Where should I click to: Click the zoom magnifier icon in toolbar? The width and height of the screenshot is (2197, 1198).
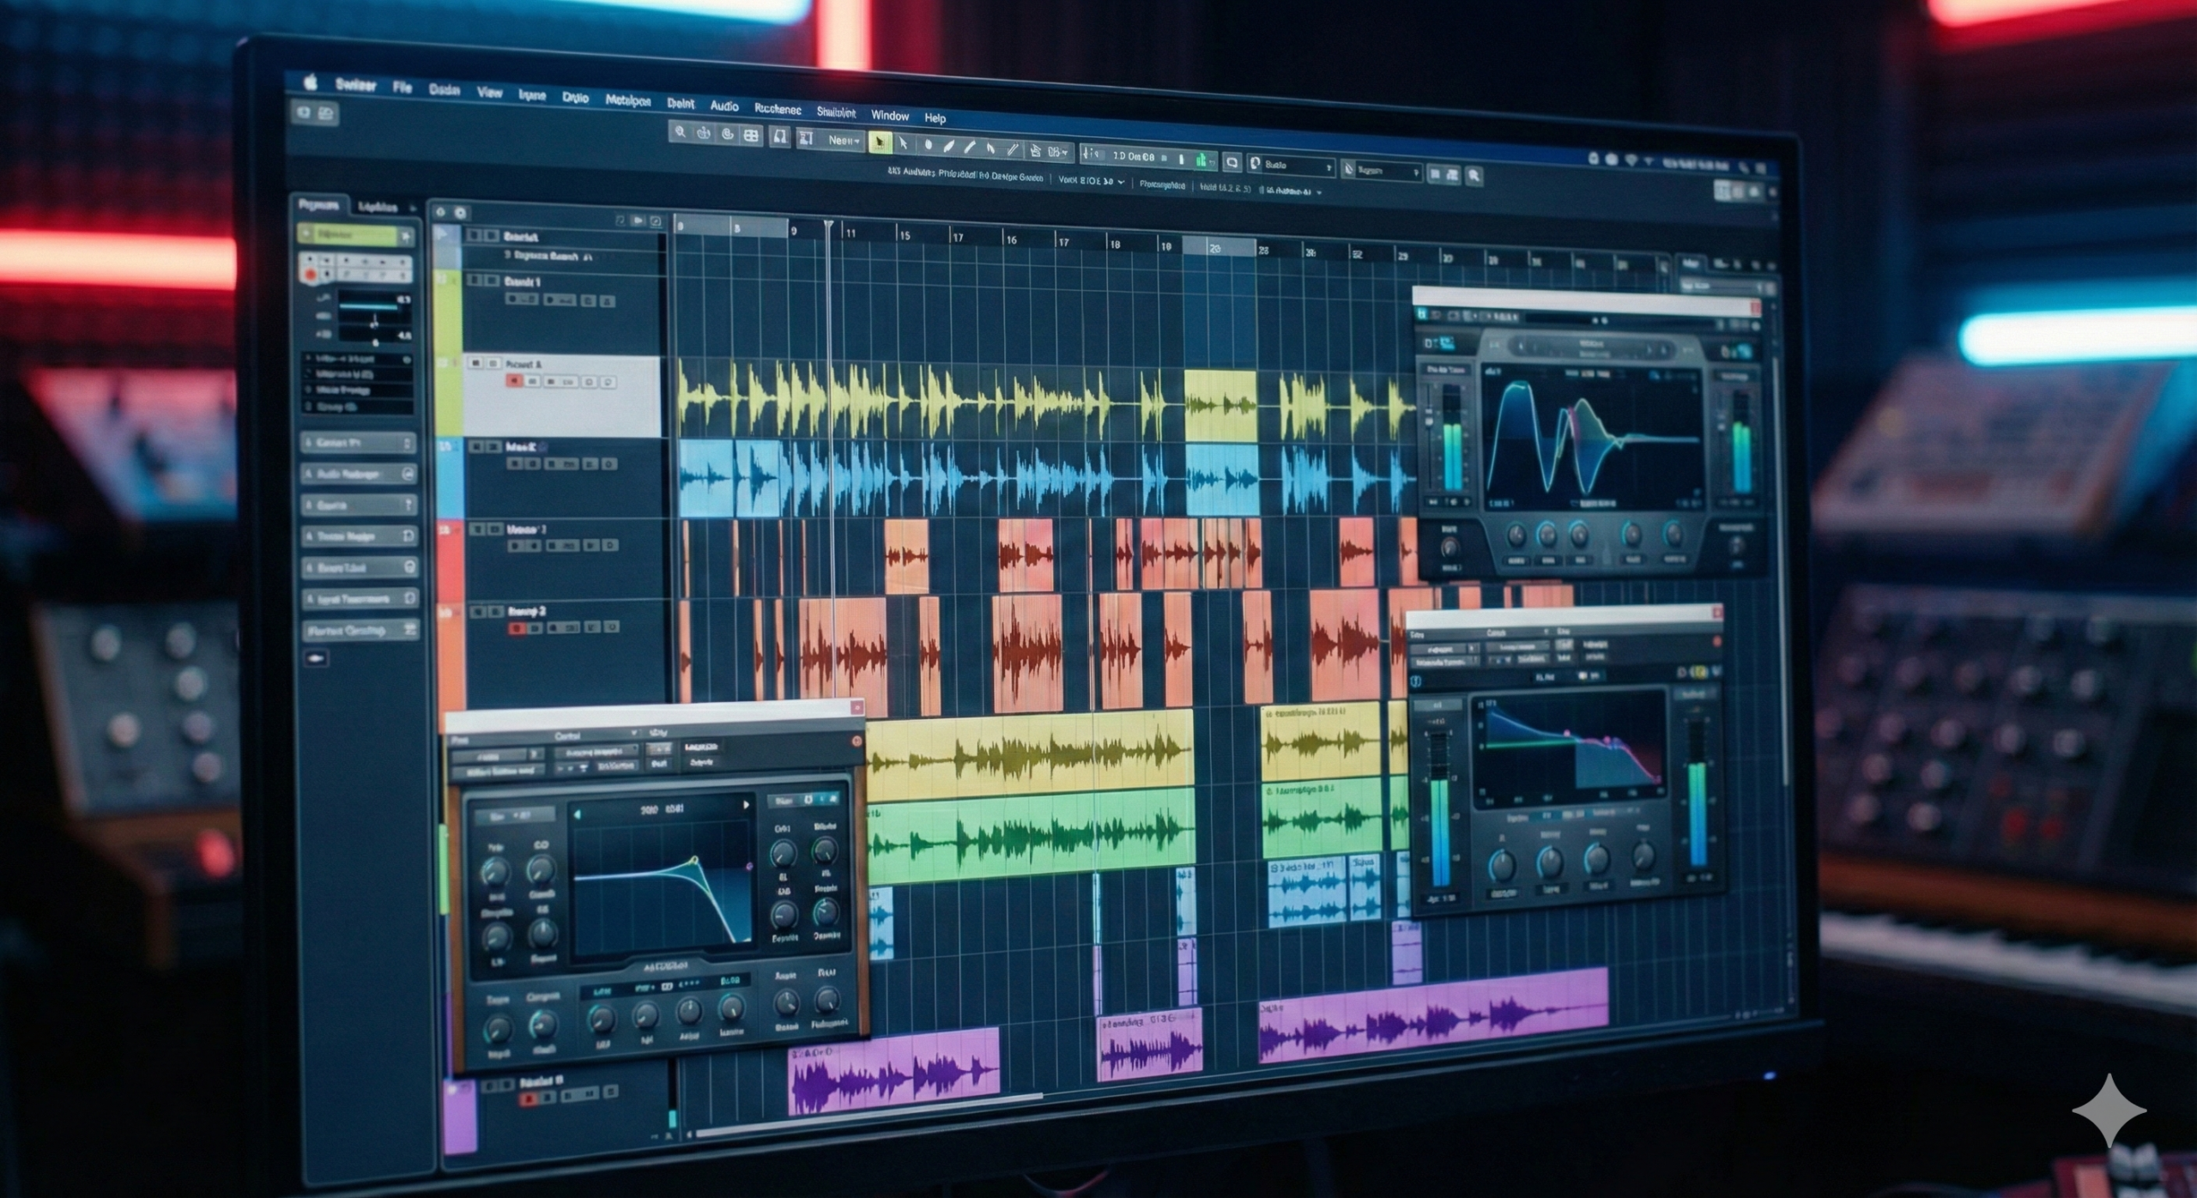[x=680, y=132]
